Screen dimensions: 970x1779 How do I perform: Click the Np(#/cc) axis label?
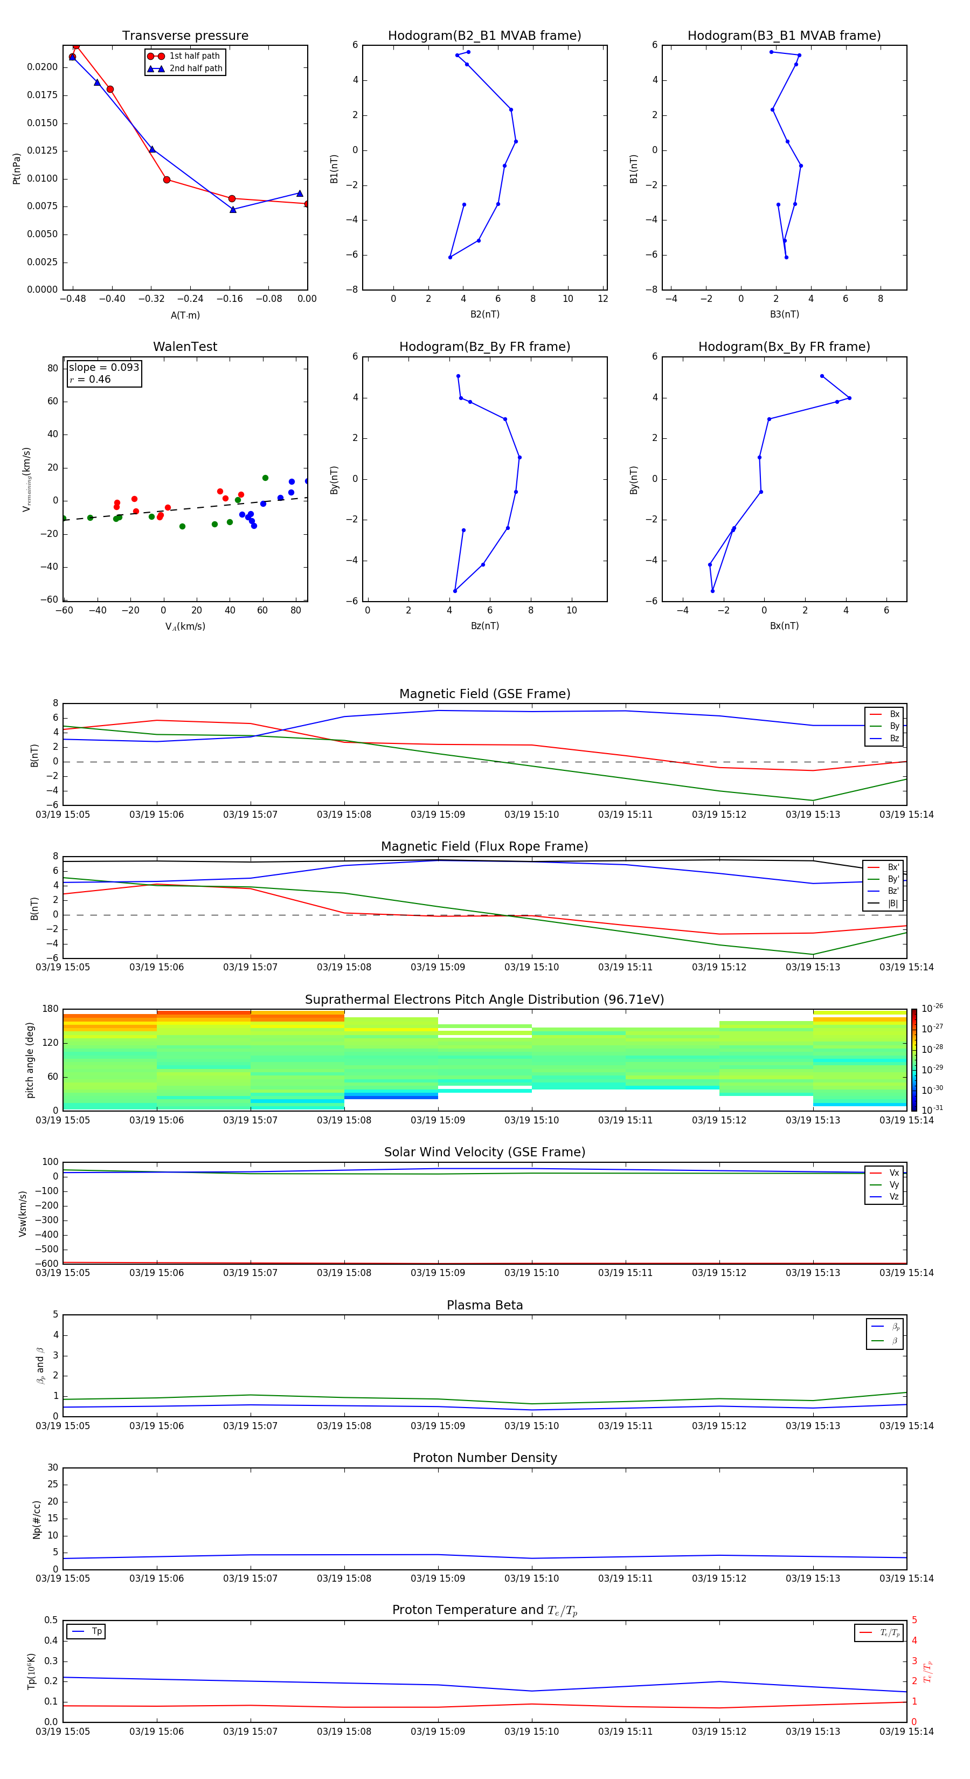pyautogui.click(x=37, y=1519)
